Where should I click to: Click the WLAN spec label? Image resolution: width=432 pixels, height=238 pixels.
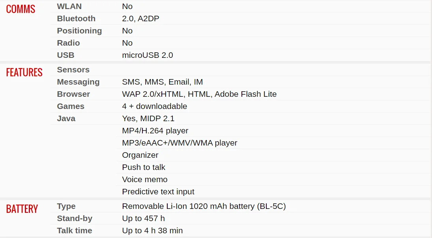pos(69,6)
